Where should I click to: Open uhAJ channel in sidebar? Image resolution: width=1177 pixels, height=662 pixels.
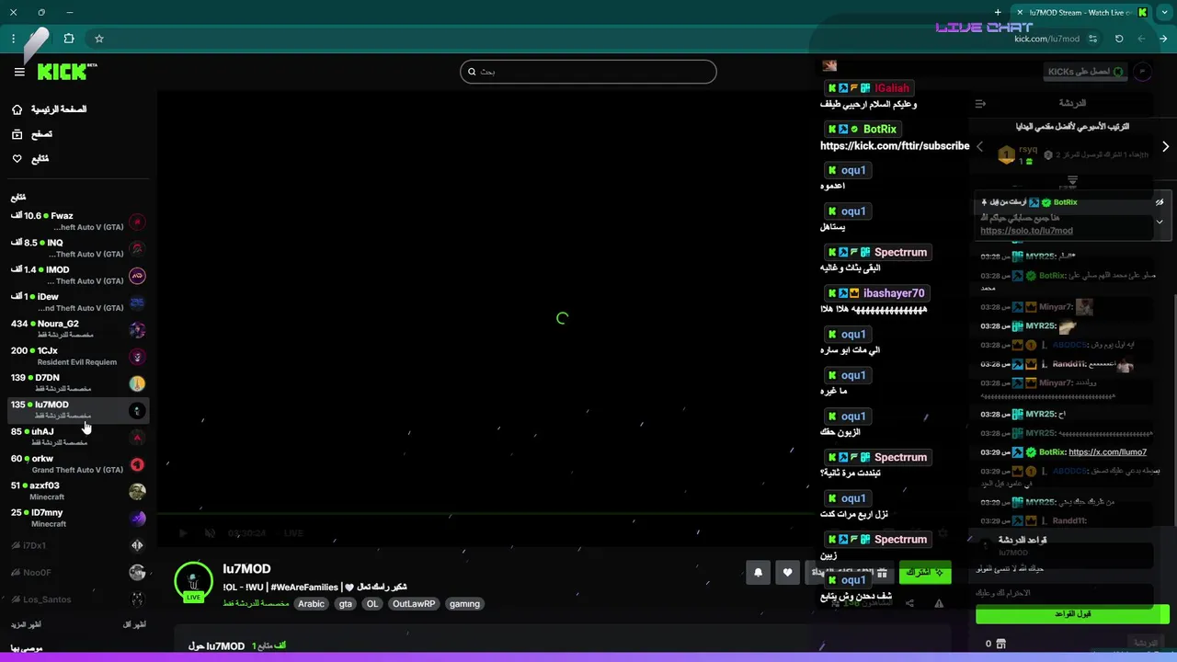pos(77,437)
